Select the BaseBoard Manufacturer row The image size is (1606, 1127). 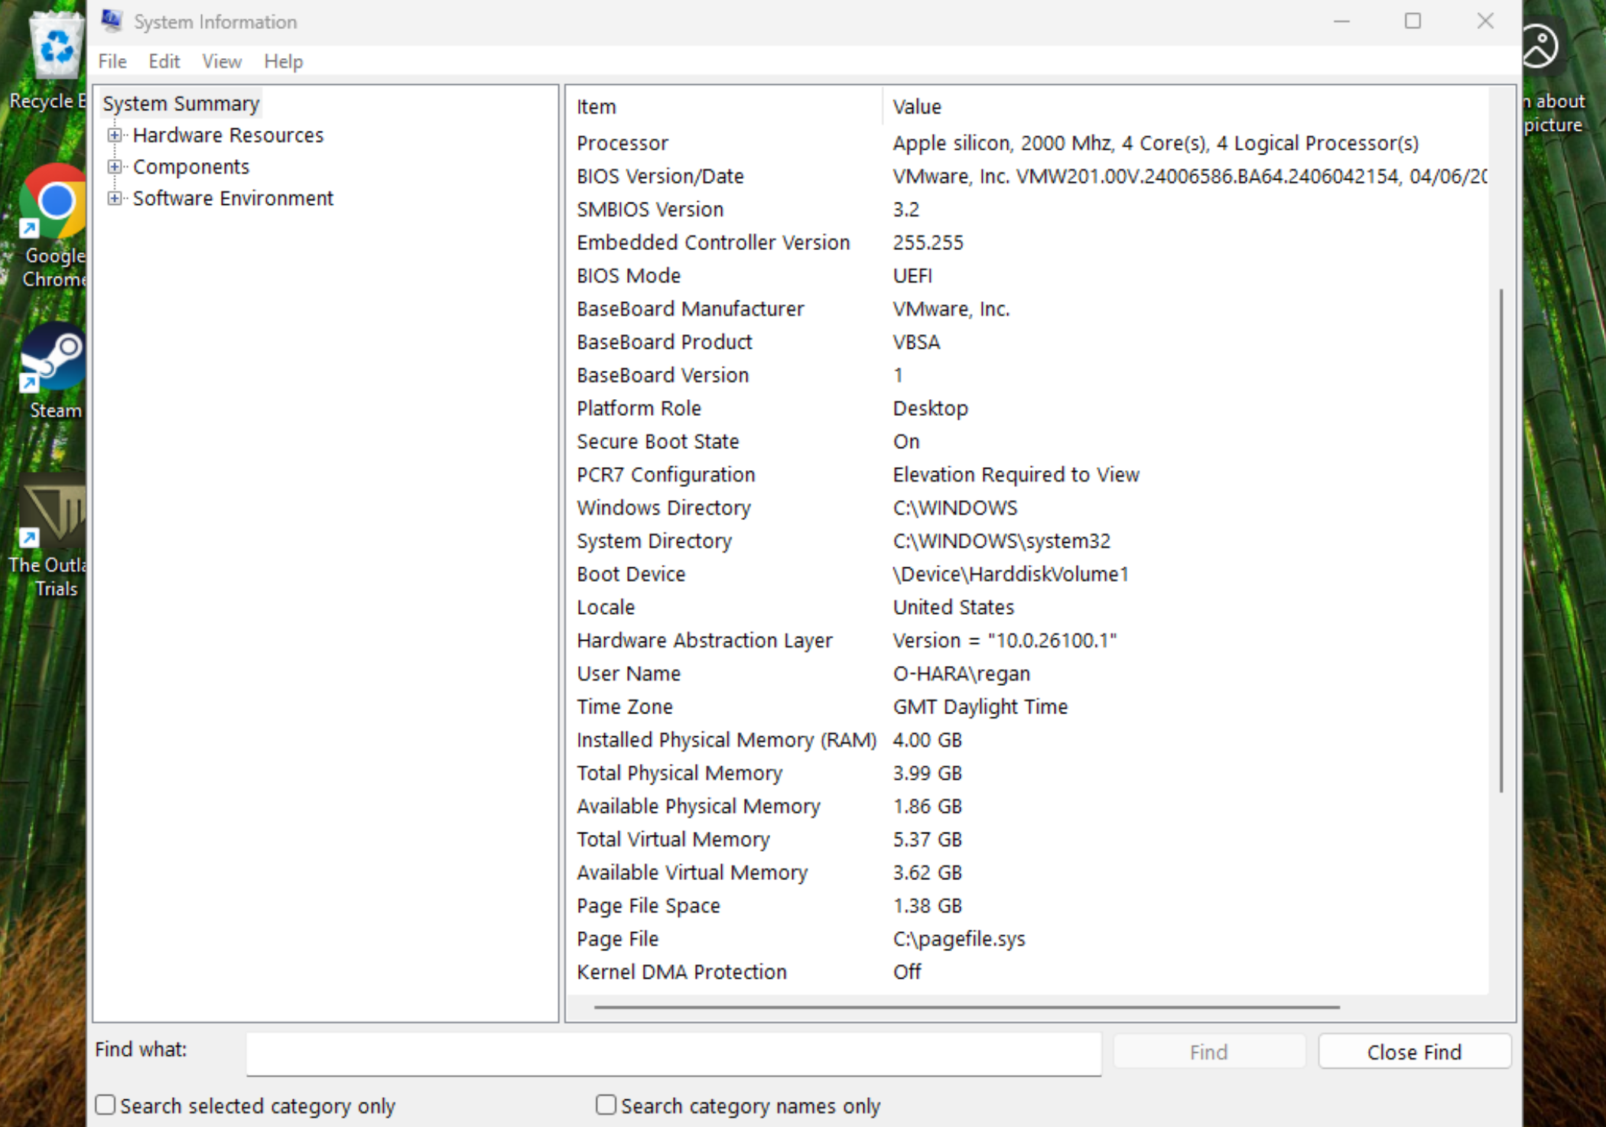click(1028, 309)
